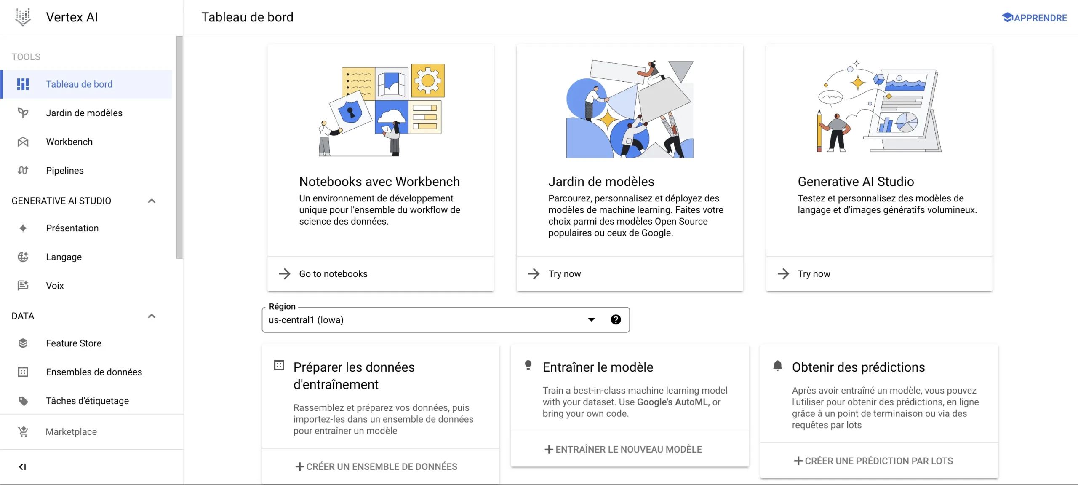The height and width of the screenshot is (485, 1078).
Task: Click the Présentation menu item
Action: click(x=72, y=228)
